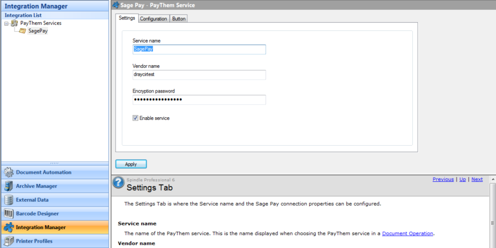Click the Integration List header

[x=55, y=15]
